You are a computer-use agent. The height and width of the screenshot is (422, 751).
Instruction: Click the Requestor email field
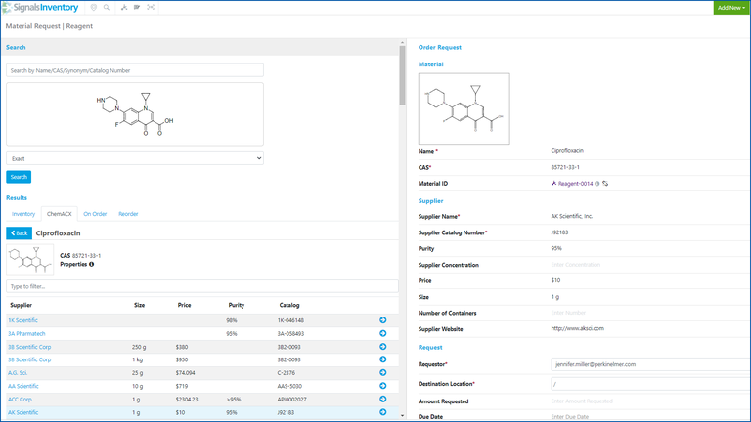[650, 364]
